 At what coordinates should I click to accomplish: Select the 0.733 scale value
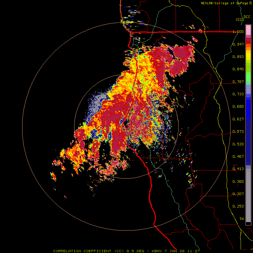tap(238, 94)
